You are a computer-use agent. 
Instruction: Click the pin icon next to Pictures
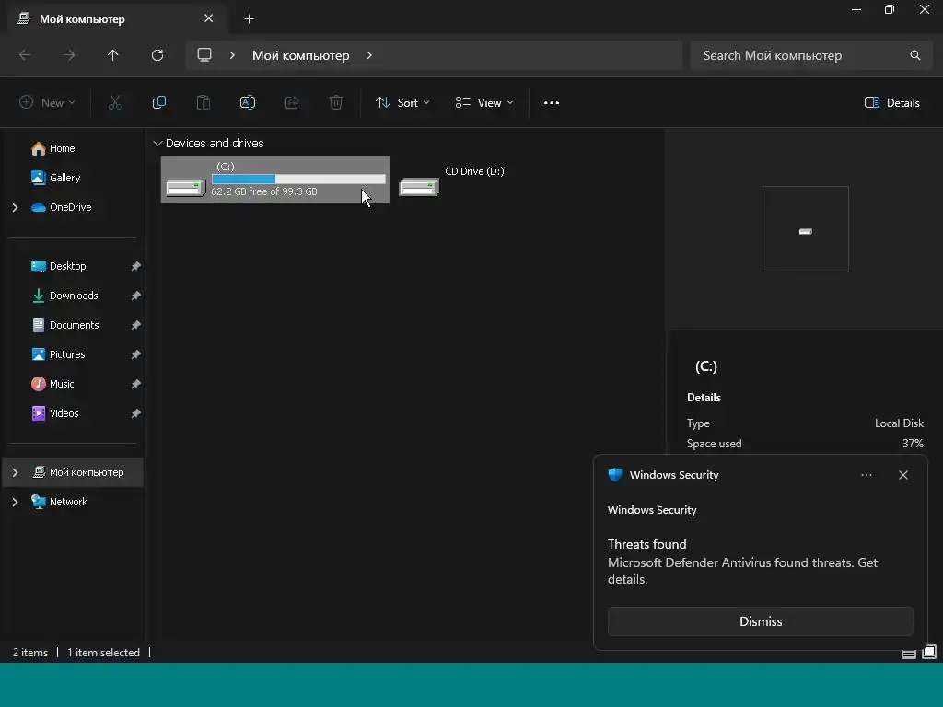pos(136,354)
